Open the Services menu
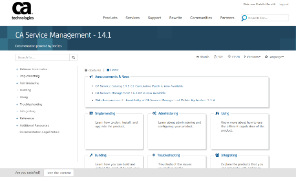The image size is (296, 177). [133, 18]
